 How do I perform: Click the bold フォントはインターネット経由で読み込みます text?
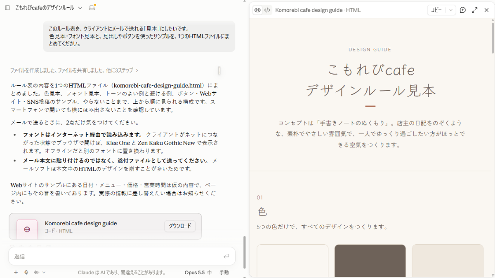coord(82,135)
